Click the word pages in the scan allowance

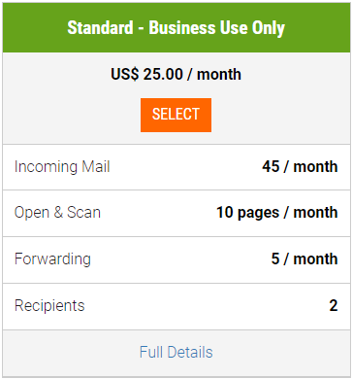tap(259, 214)
